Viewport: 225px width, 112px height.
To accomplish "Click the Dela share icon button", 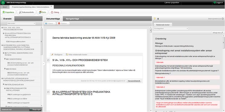I will tap(40, 12).
